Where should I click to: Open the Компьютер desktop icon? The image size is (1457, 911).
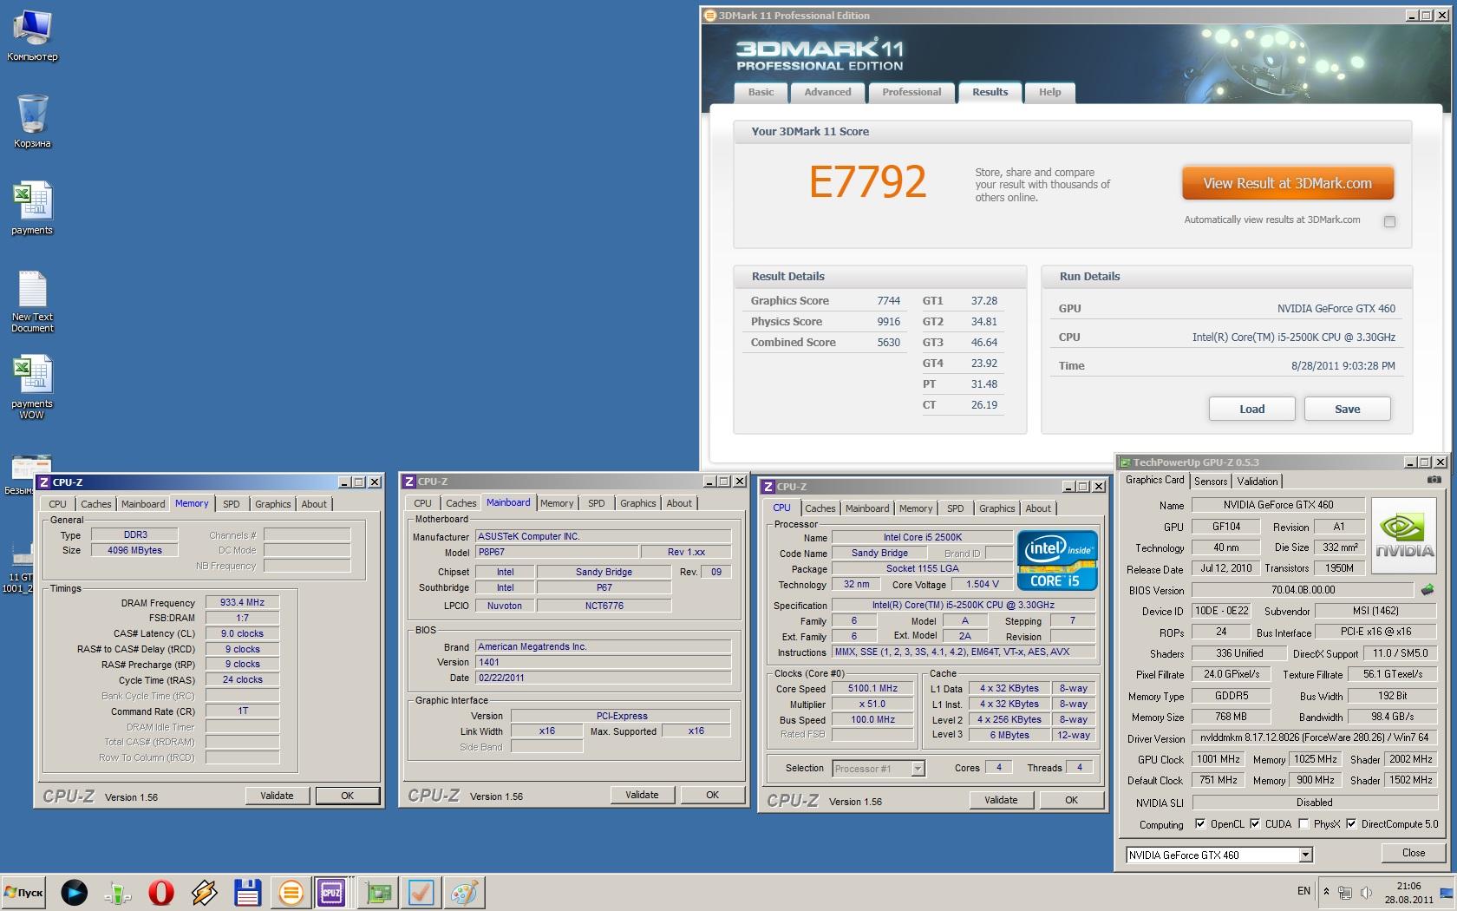32,36
